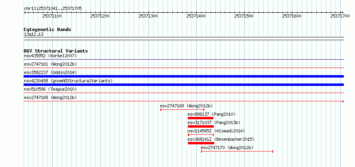The width and height of the screenshot is (355, 167).
Task: Select the thin red span of esv2747170
Action: 237,151
